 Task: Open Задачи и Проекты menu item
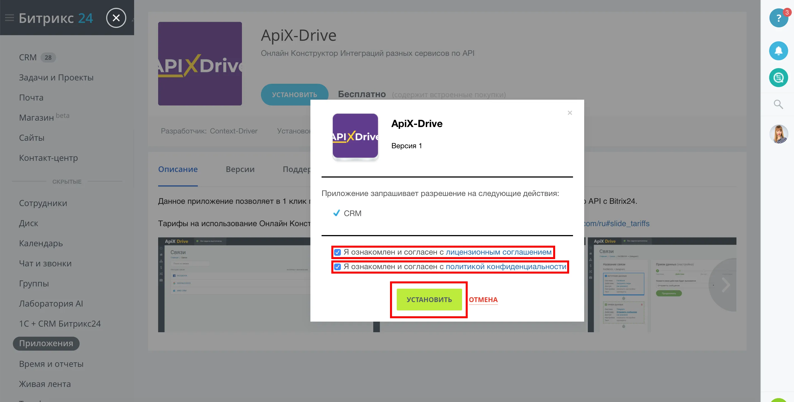click(x=56, y=78)
